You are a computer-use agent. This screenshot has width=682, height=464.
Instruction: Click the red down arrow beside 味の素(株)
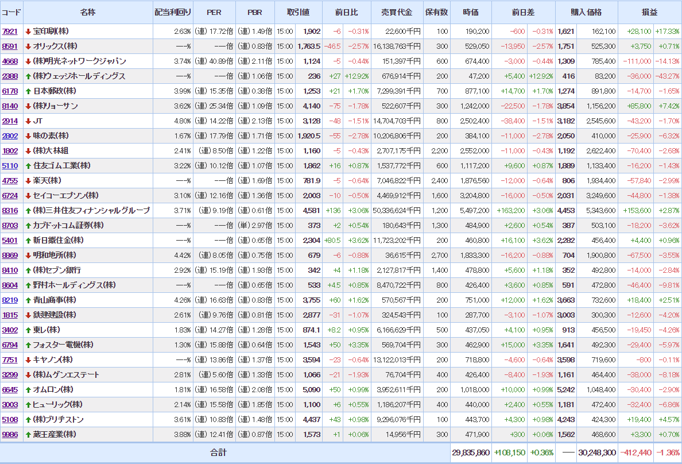tap(28, 136)
